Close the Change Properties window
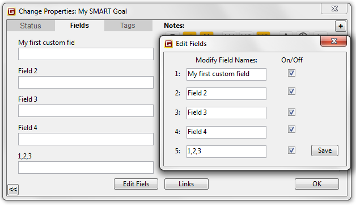Screen dimensions: 356x205 334,9
